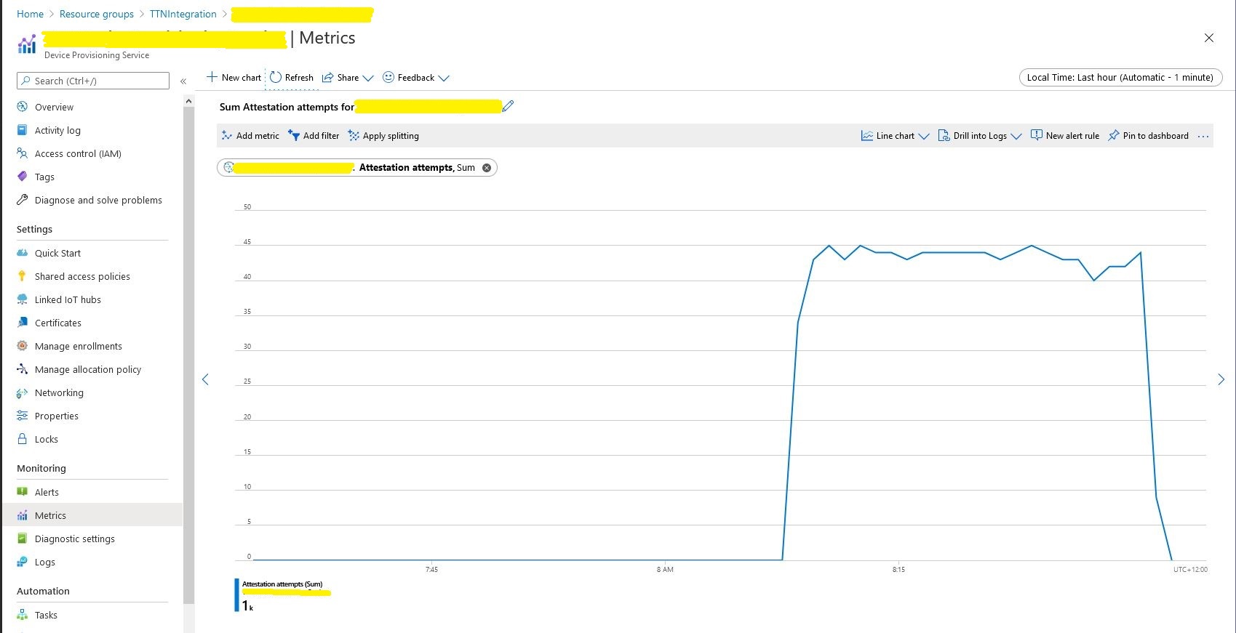
Task: Open the more options ellipsis on chart
Action: pyautogui.click(x=1203, y=137)
